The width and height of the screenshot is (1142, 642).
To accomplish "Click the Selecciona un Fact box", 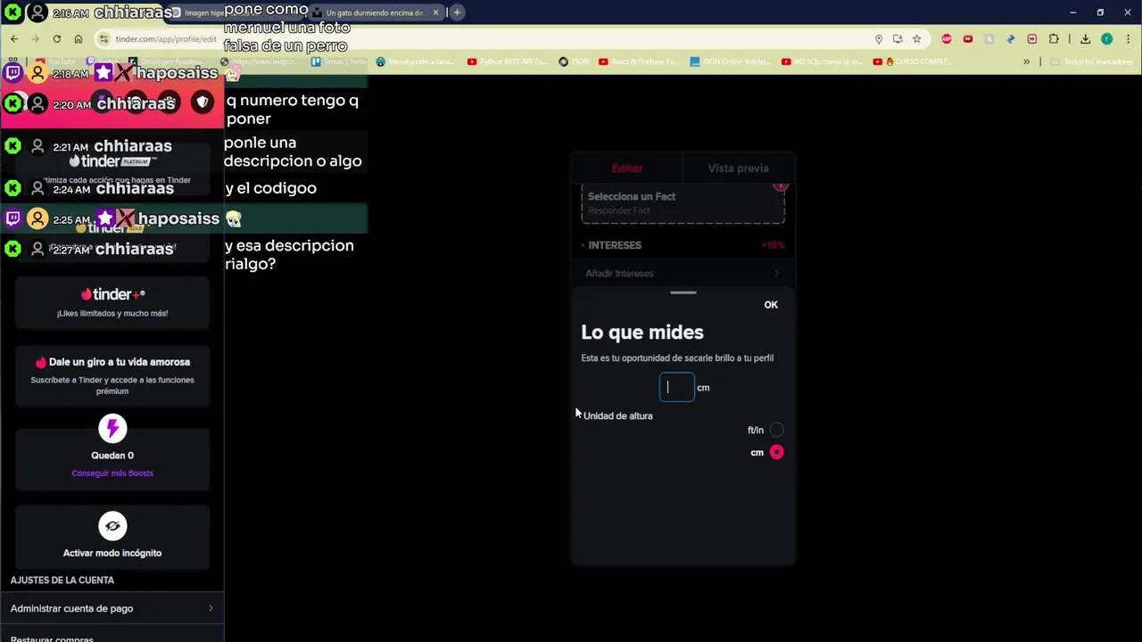I will pos(683,203).
